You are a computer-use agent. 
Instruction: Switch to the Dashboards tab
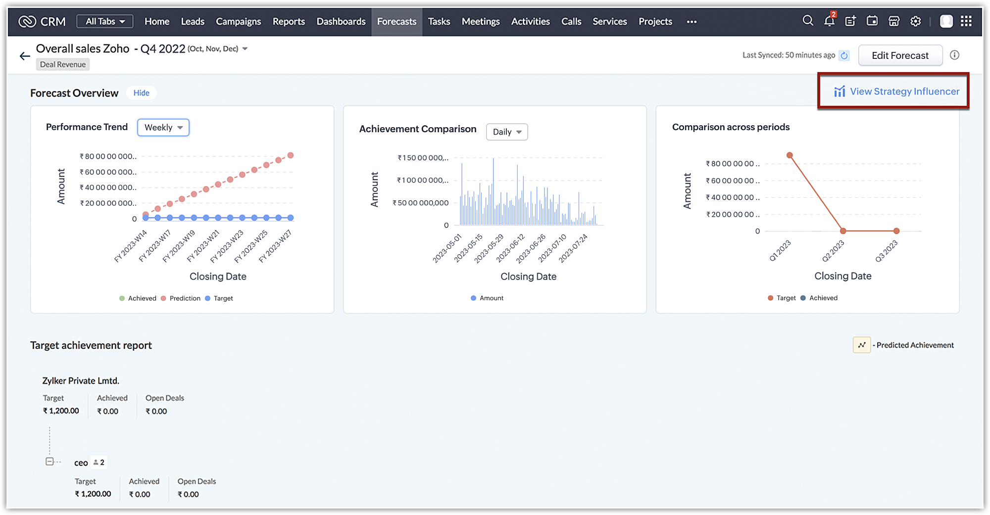pyautogui.click(x=341, y=21)
